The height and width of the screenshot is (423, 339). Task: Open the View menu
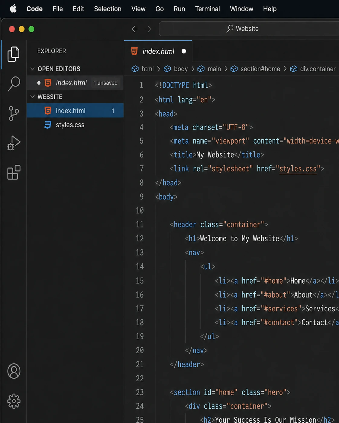[138, 9]
